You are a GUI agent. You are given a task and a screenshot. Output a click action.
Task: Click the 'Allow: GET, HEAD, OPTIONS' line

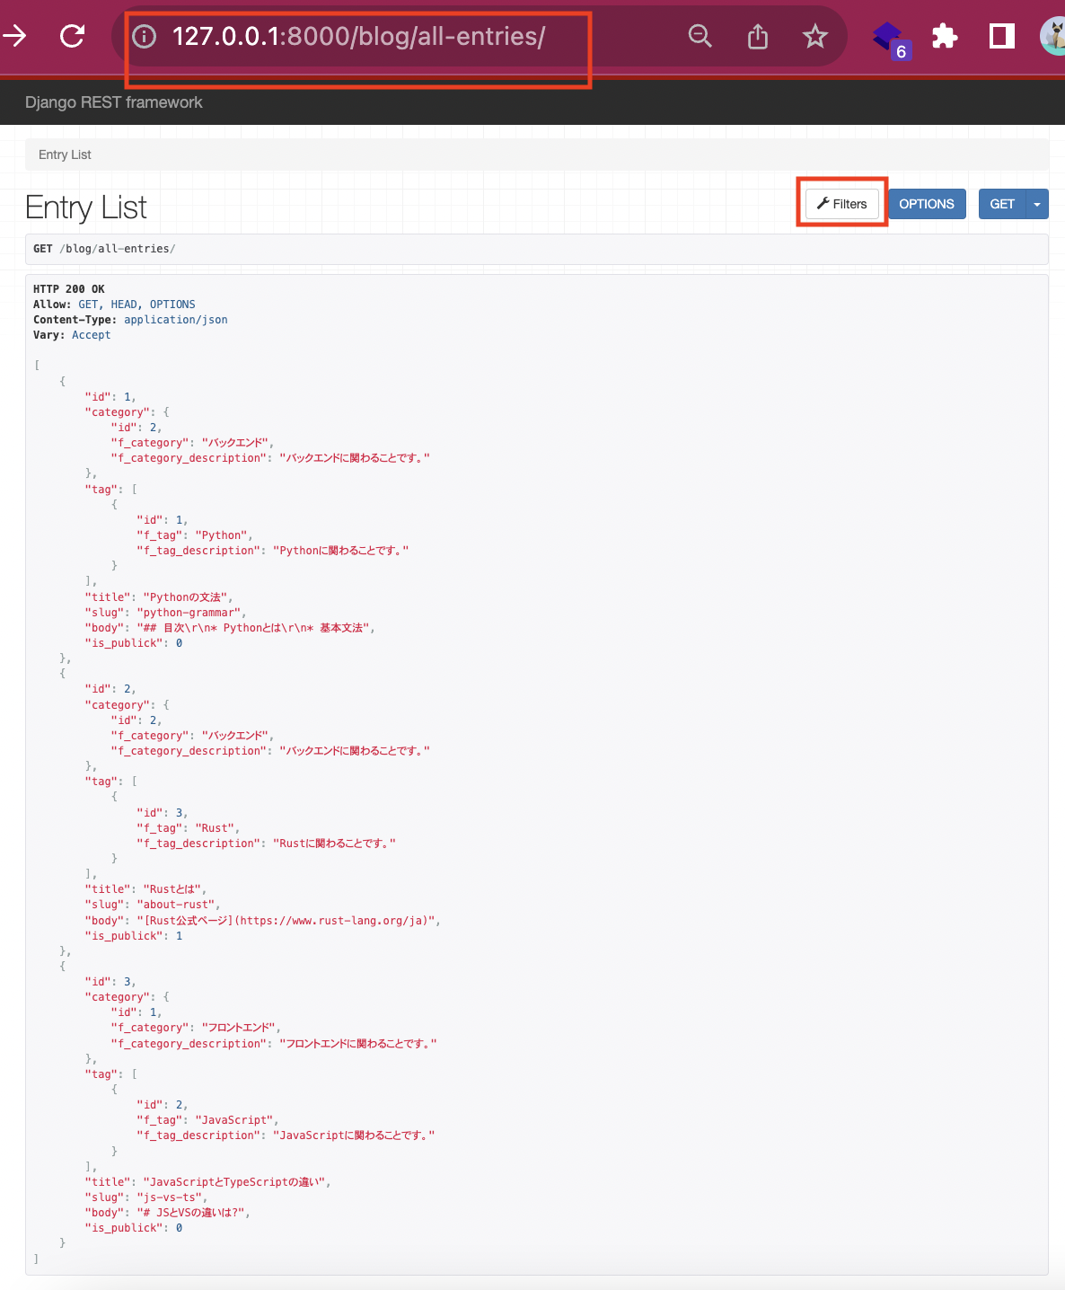114,305
